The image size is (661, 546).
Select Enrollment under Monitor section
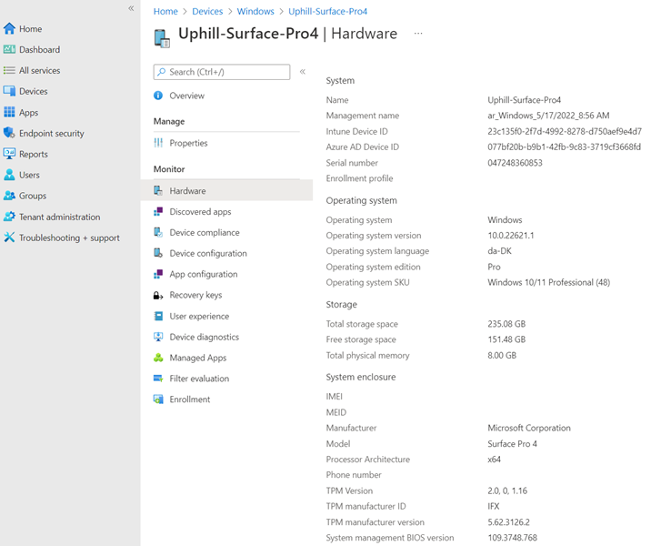189,400
